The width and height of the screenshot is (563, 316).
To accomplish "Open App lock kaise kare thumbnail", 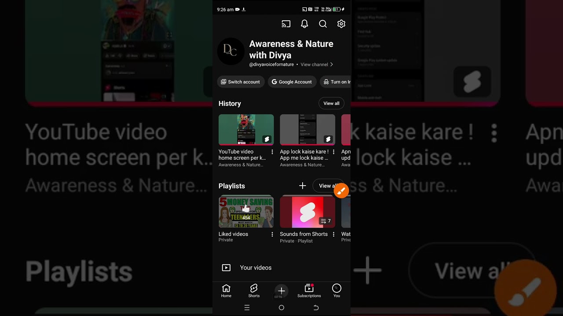I will (x=307, y=129).
